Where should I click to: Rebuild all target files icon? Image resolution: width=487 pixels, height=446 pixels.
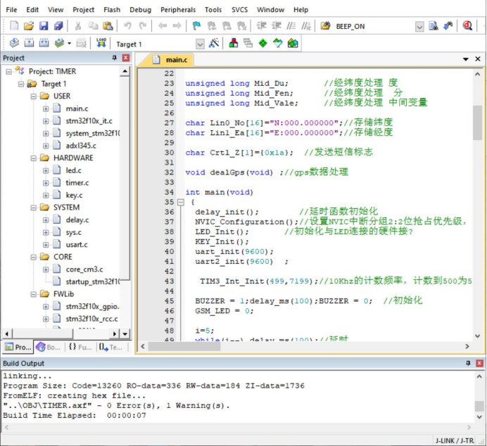click(44, 43)
